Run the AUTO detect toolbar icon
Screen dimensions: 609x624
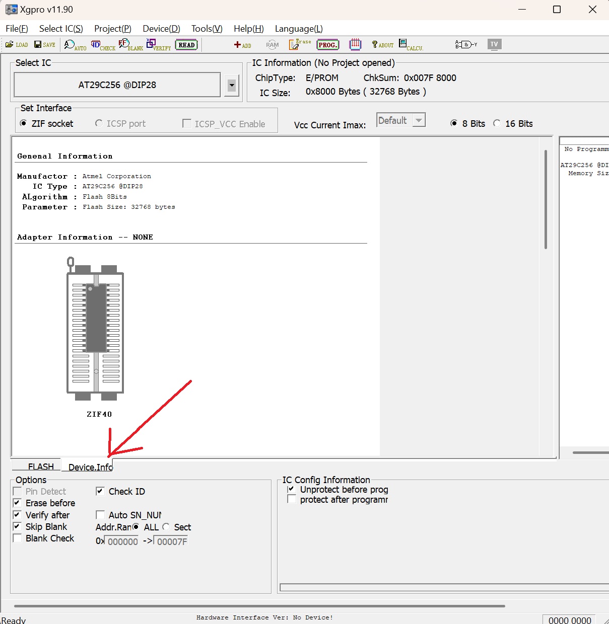tap(75, 45)
